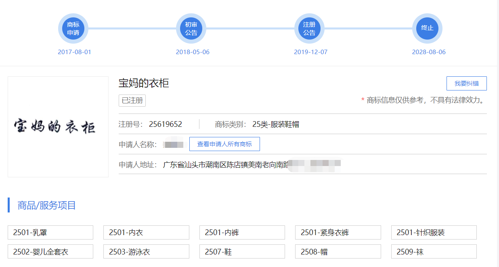Select the 2502-婴儿全套衣 item tag
This screenshot has width=499, height=267.
click(50, 252)
